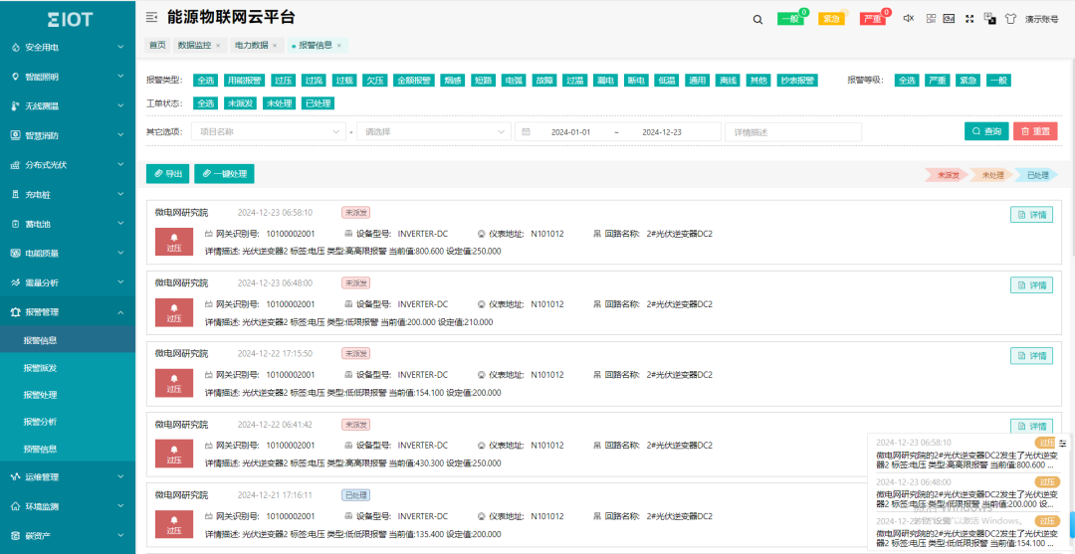The image size is (1075, 554).
Task: Open 详情 for the 17:15:50 alarm
Action: (1032, 355)
